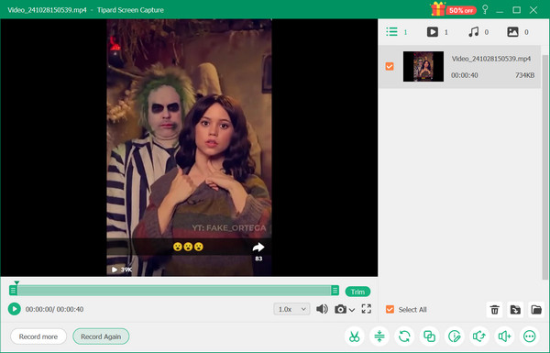
Task: Expand the snapshot options arrow
Action: [x=352, y=310]
